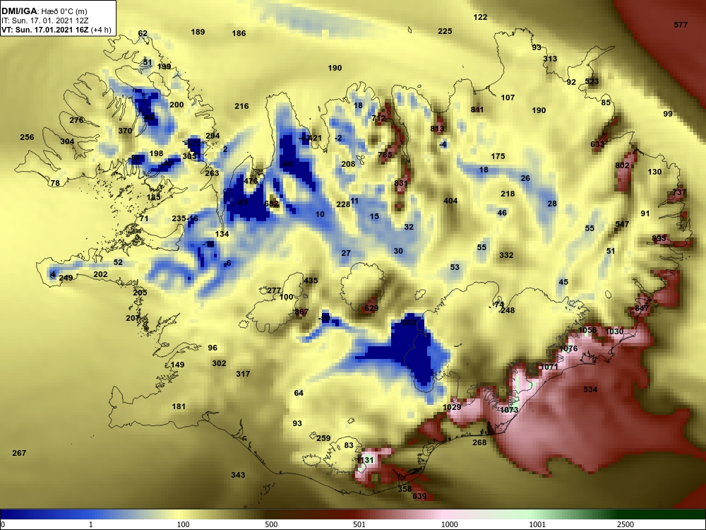
Task: Click the title 'DMI/IGA: Hæð 0°C (m)'
Action: point(44,12)
